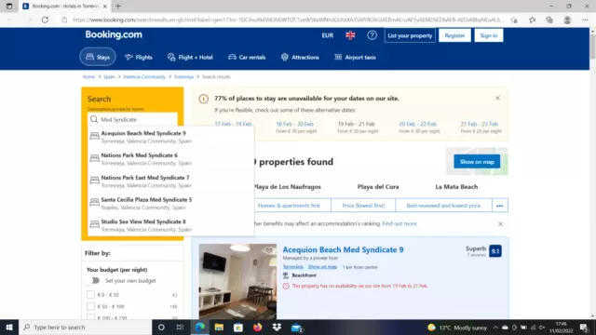The width and height of the screenshot is (596, 335).
Task: Open the Attractions tab
Action: 300,57
